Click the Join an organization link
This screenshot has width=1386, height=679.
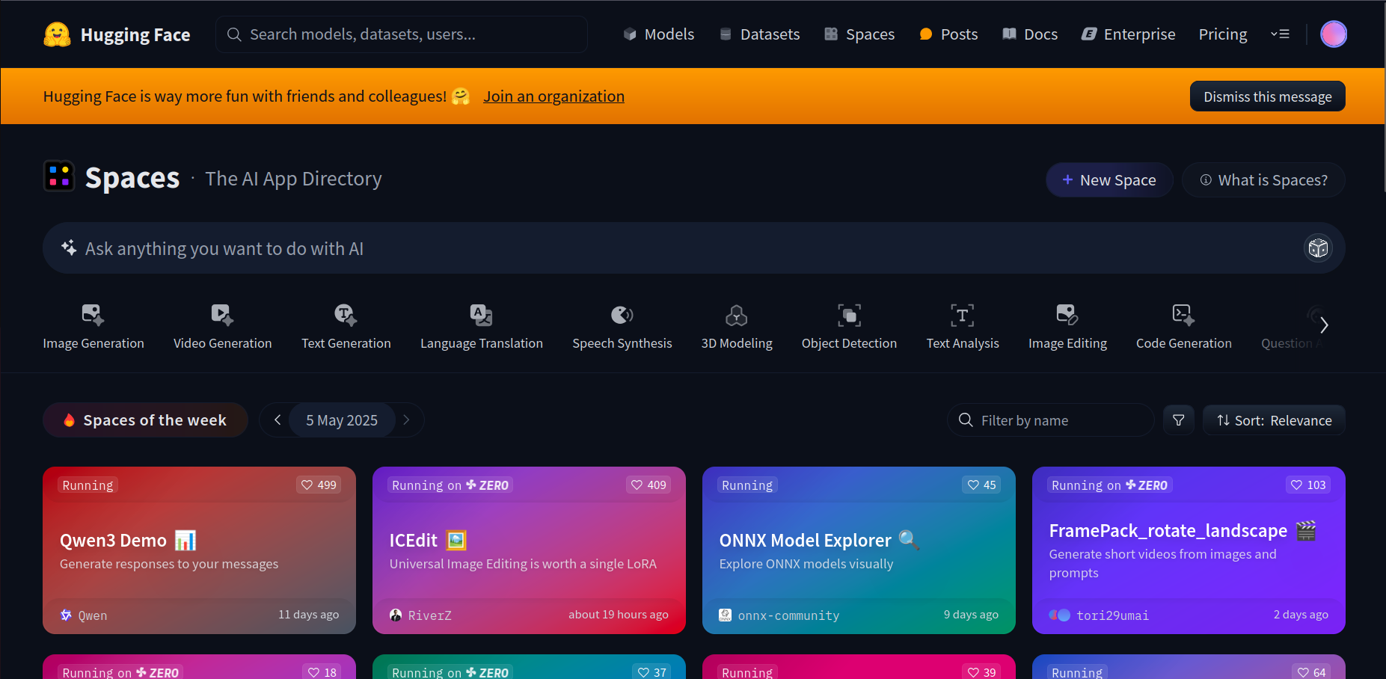(554, 96)
